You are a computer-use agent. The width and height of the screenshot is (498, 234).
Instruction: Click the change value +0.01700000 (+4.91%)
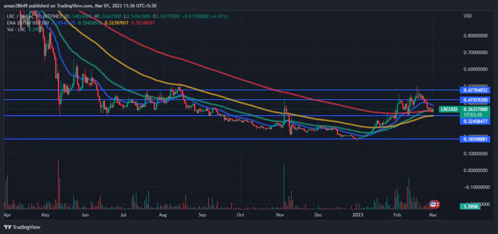tap(205, 16)
